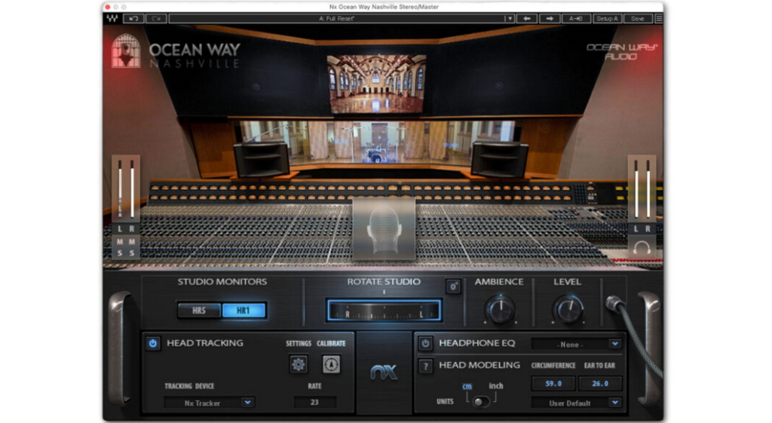Close the plugin window
Screen dimensions: 772x423
click(x=108, y=7)
